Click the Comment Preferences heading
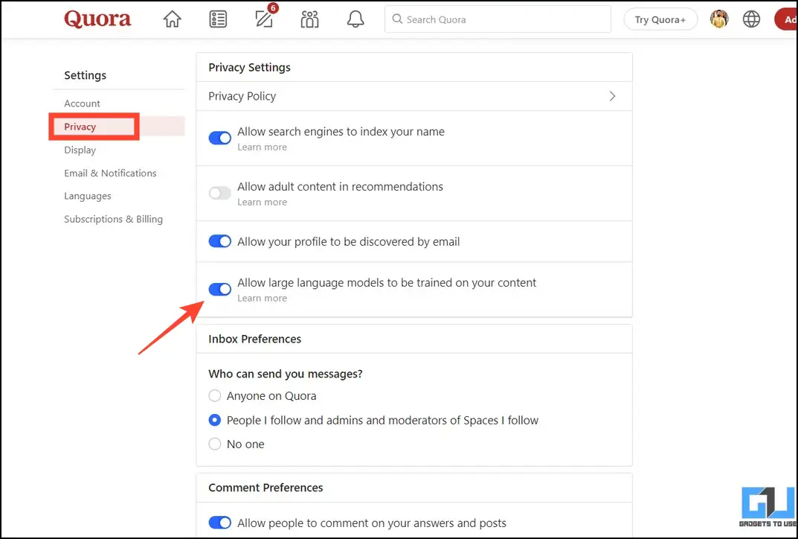The width and height of the screenshot is (798, 539). [266, 488]
